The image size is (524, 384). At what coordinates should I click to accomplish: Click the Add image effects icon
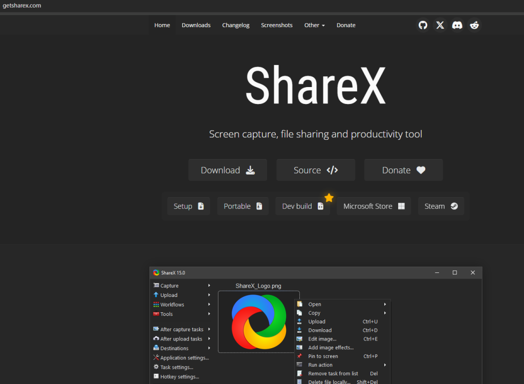point(299,348)
